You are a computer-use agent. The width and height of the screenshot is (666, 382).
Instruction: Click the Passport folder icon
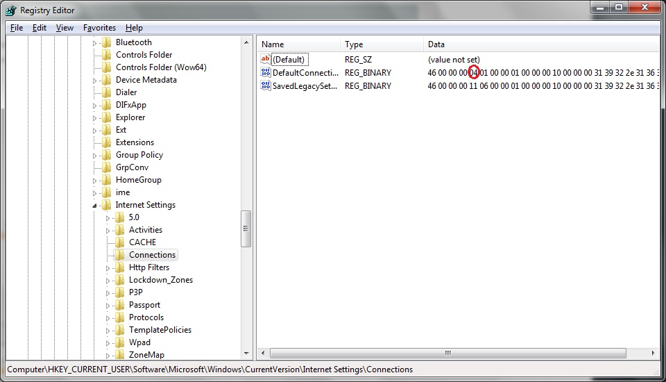[x=120, y=305]
